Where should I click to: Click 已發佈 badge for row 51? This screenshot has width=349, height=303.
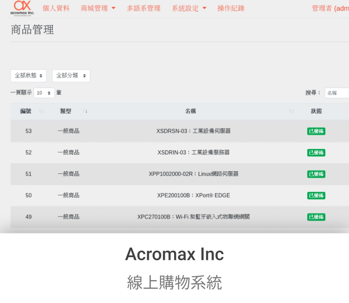tap(316, 174)
